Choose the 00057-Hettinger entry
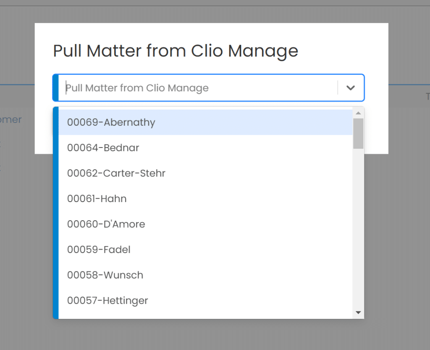 click(107, 300)
